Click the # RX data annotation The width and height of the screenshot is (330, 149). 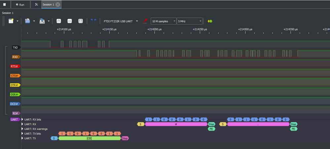click(x=176, y=124)
